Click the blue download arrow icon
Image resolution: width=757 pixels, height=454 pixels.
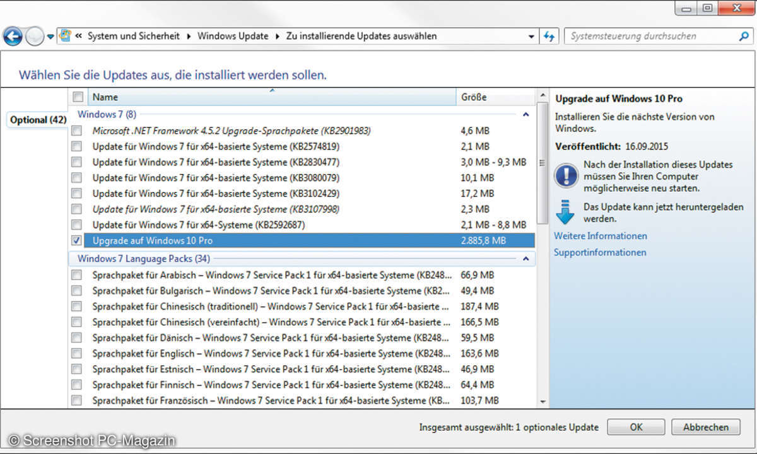pyautogui.click(x=566, y=212)
